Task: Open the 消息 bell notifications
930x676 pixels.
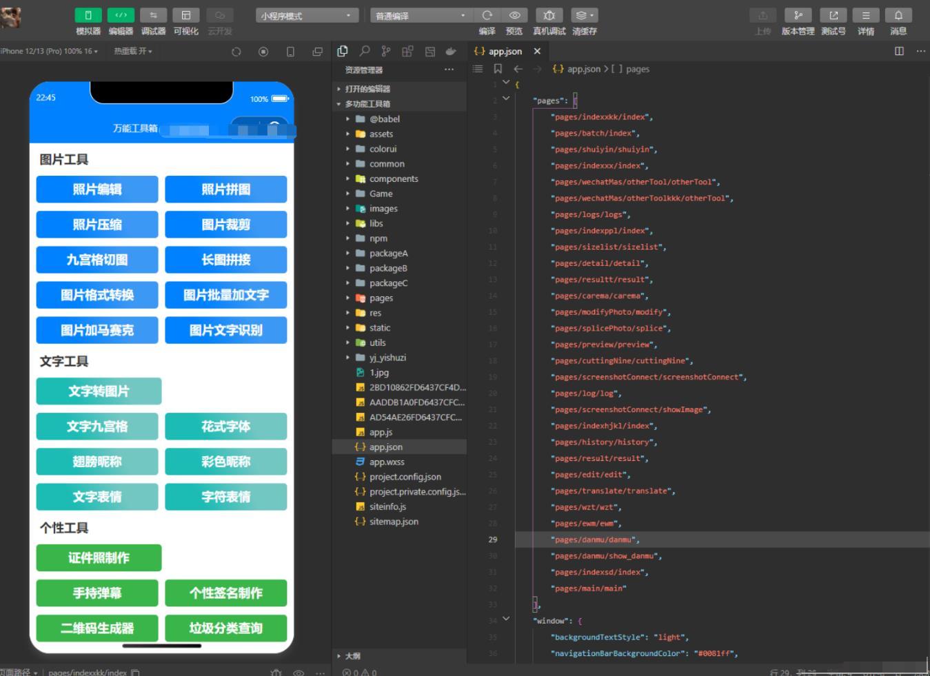Action: tap(898, 16)
